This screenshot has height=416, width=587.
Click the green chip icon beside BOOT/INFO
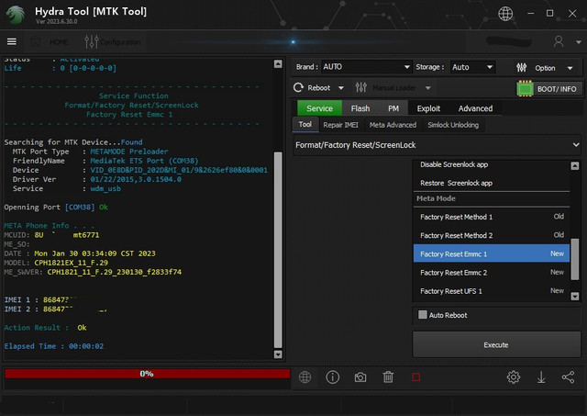click(525, 88)
